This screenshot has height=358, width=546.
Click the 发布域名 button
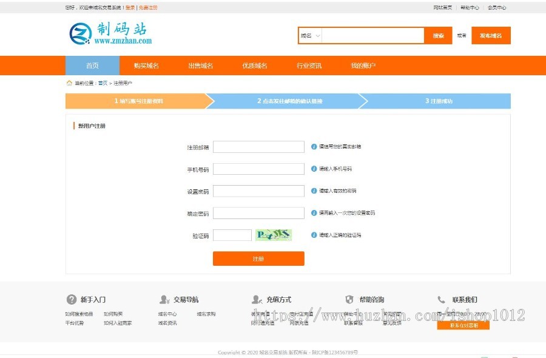click(x=491, y=36)
